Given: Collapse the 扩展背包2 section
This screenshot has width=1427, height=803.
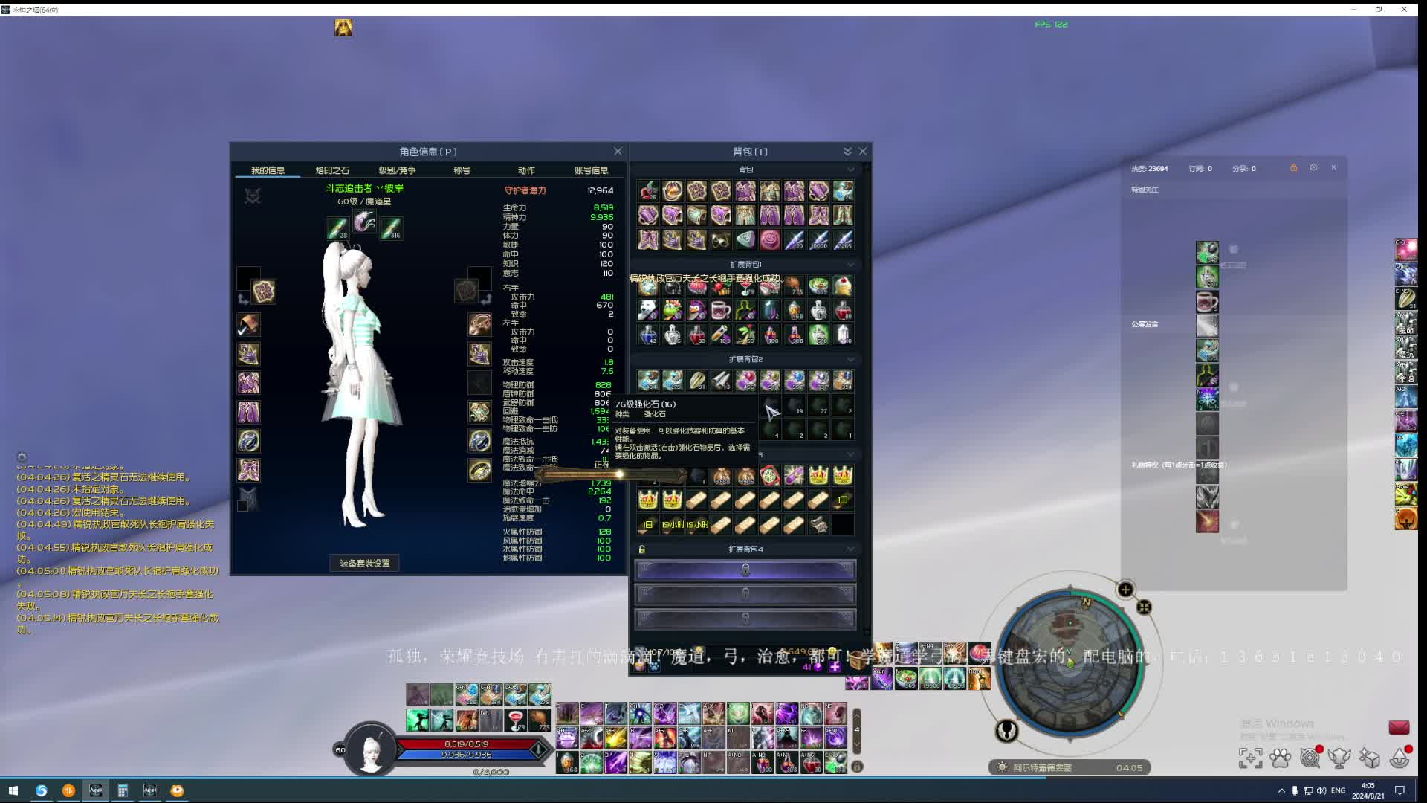Looking at the screenshot, I should (x=850, y=359).
